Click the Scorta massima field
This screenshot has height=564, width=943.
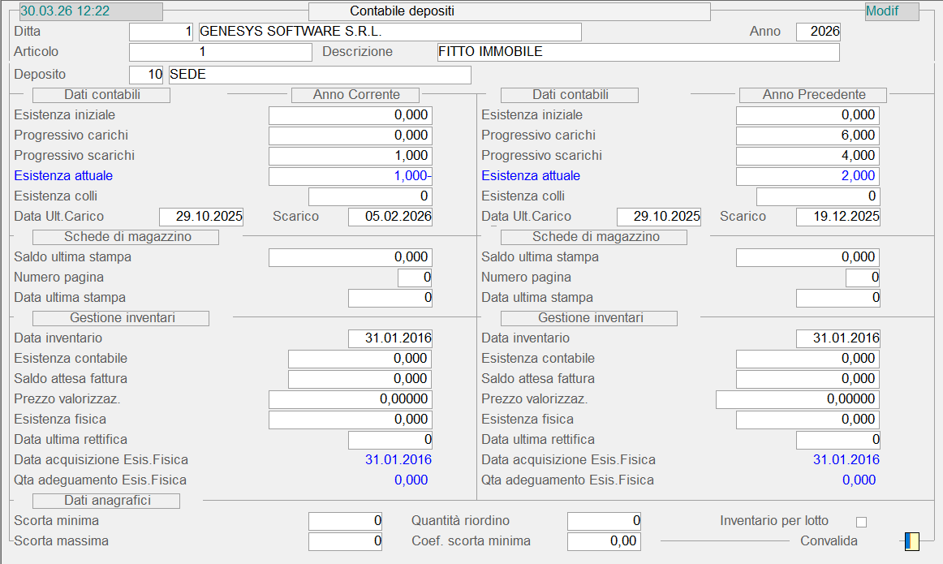tap(345, 541)
